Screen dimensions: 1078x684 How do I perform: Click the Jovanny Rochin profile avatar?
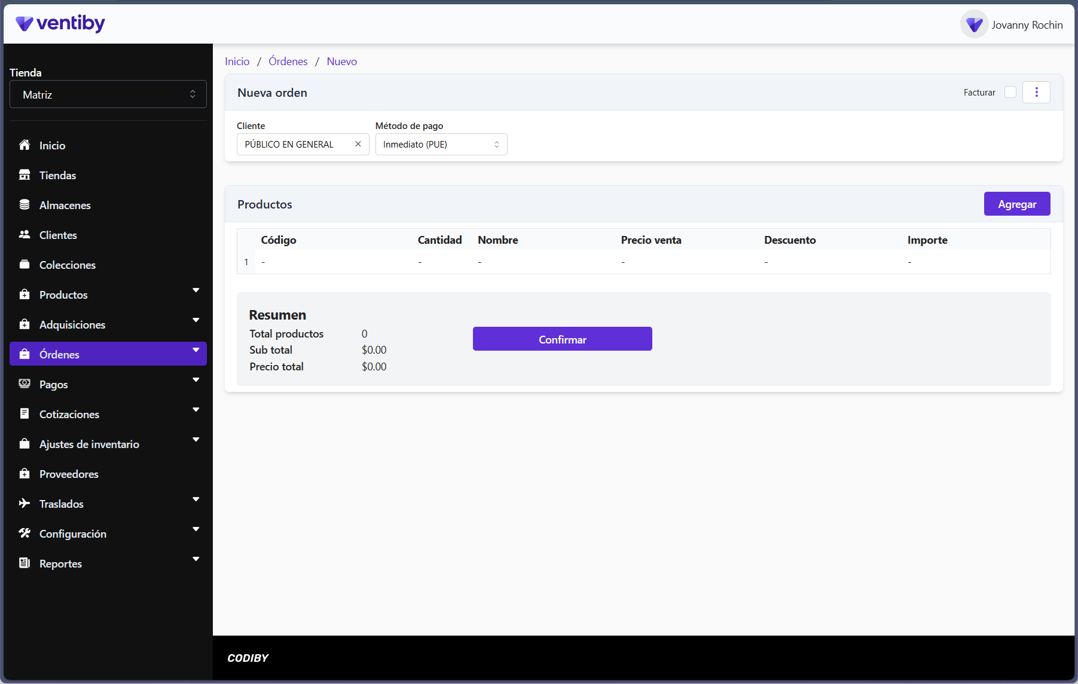(x=974, y=24)
